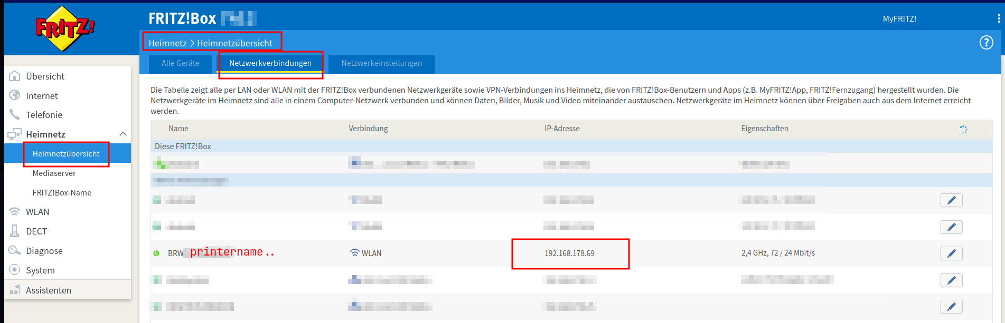Click the green status dot beside BRW
Screen dimensions: 1005x323
[156, 253]
